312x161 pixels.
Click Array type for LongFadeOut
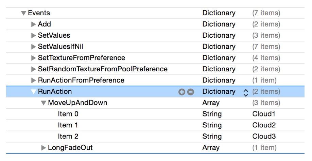[211, 148]
